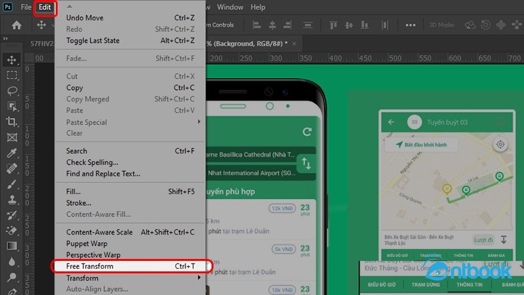
Task: Click the Align right edges icon
Action: (288, 25)
